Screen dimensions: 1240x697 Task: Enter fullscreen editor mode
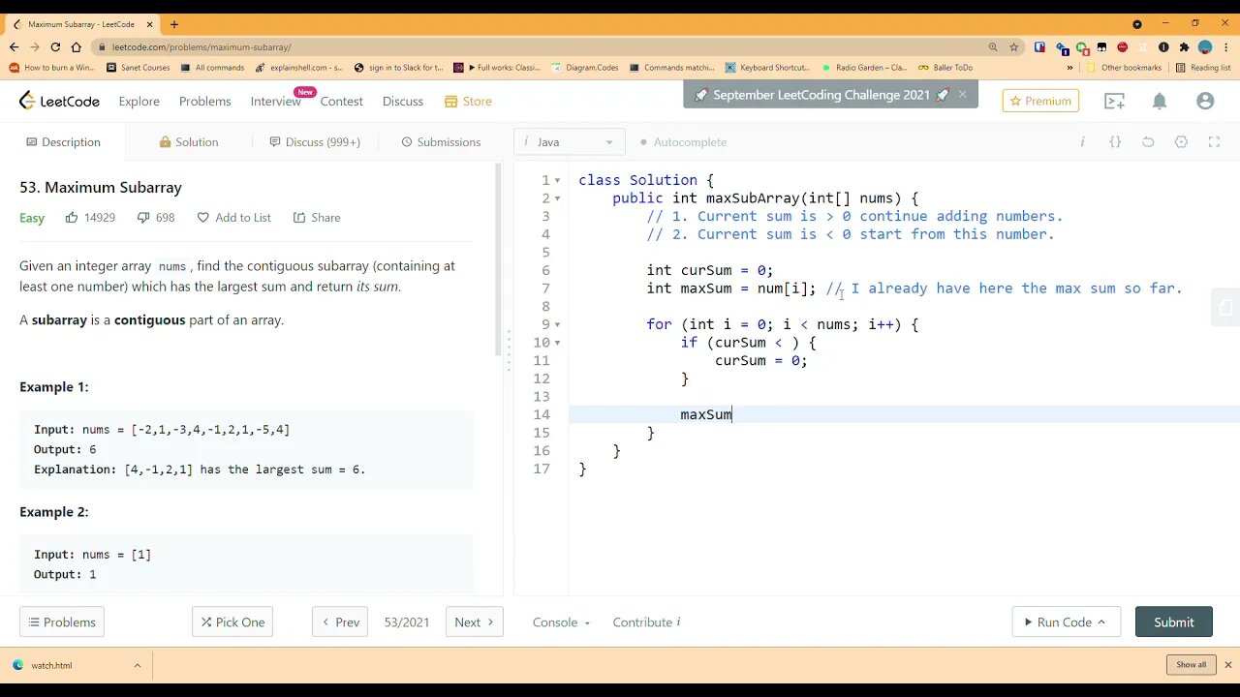pyautogui.click(x=1214, y=142)
